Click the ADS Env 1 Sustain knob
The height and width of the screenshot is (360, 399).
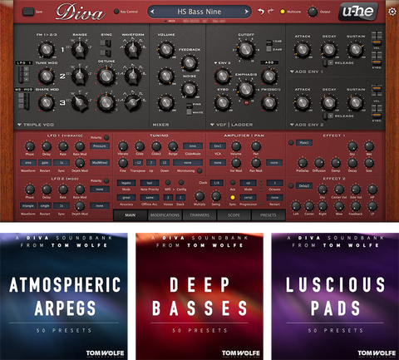tap(356, 50)
